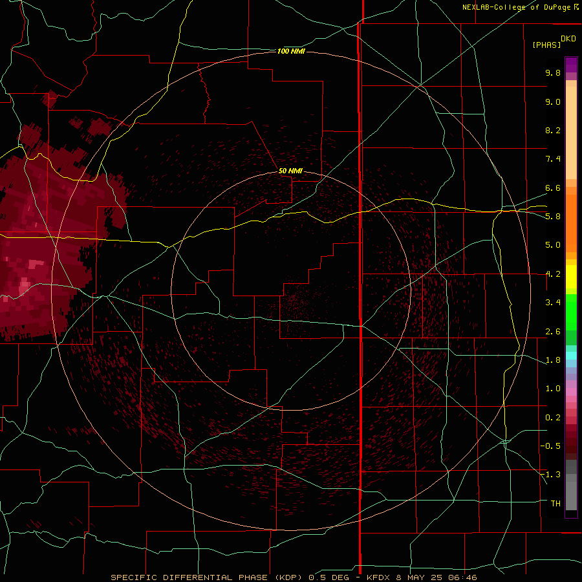Select the 50 NMI range ring label
Screen dimensions: 582x582
coord(290,171)
